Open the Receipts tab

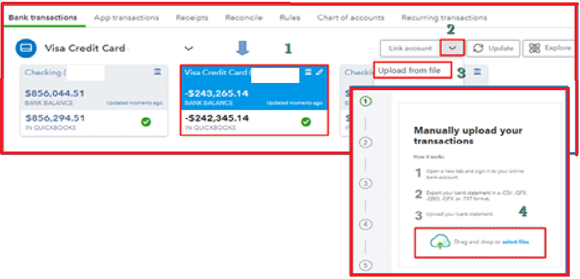tap(192, 18)
